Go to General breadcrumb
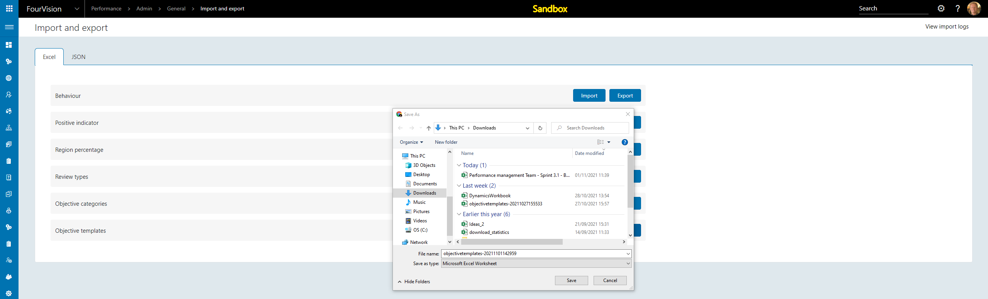 176,8
